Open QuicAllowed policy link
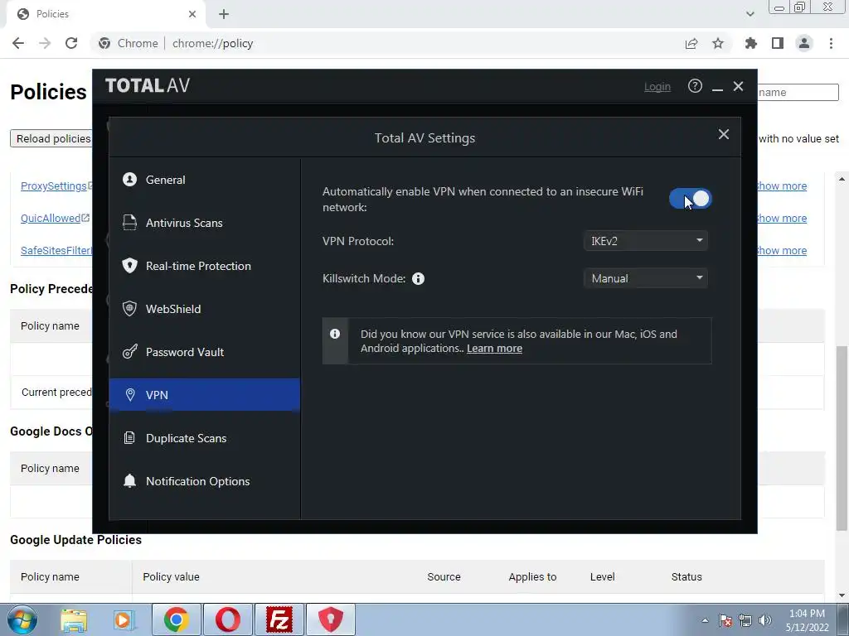This screenshot has width=849, height=636. [51, 218]
